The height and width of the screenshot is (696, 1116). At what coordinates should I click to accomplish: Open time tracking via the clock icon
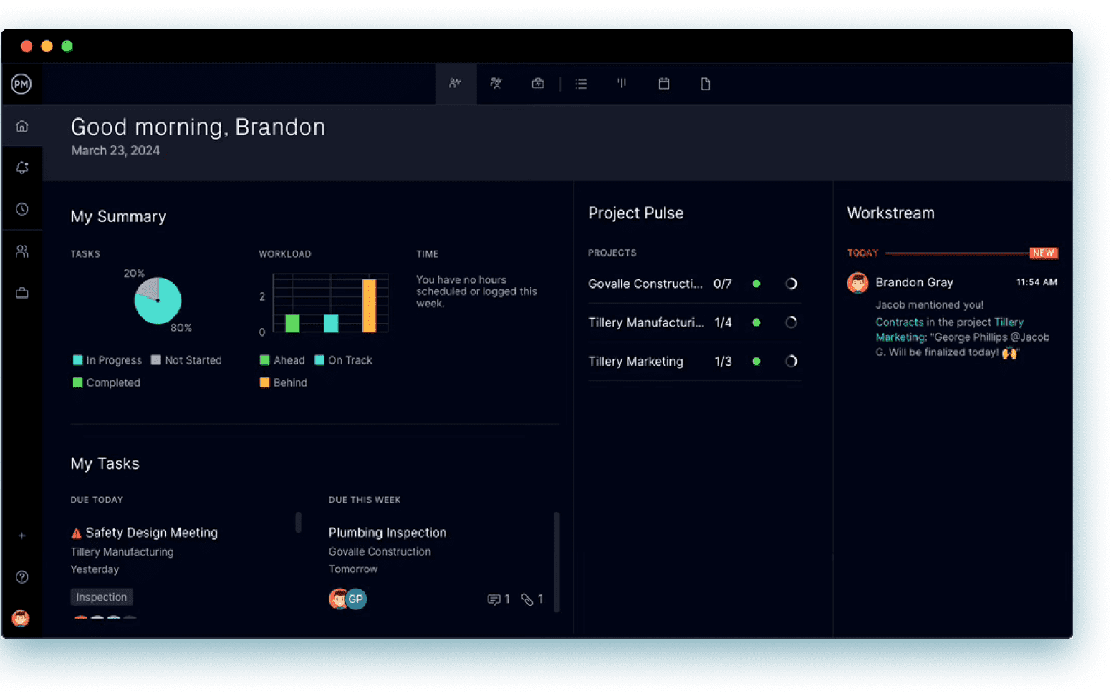click(22, 208)
